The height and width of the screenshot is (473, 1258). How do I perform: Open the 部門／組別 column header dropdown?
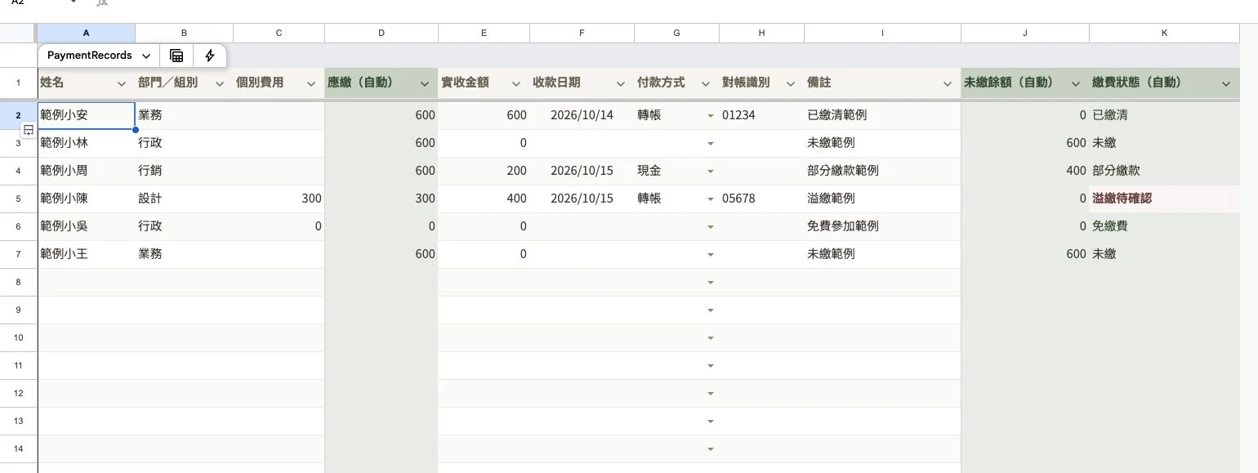click(x=220, y=83)
